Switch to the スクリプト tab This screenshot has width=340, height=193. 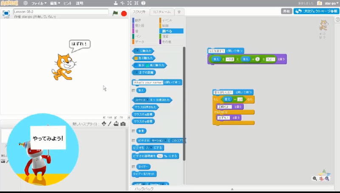click(139, 12)
